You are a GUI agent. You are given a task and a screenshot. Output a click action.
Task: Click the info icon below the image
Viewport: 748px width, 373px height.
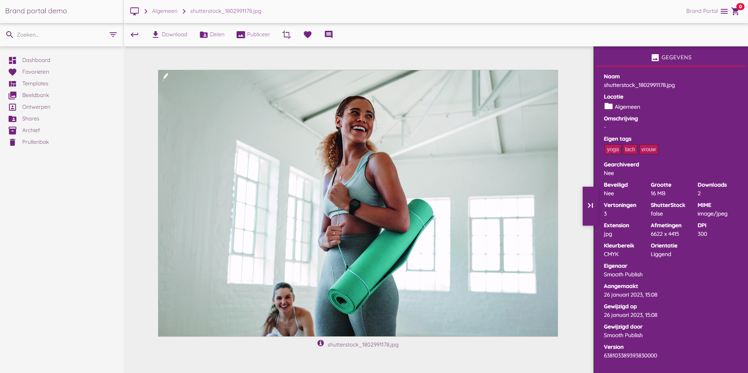point(320,343)
